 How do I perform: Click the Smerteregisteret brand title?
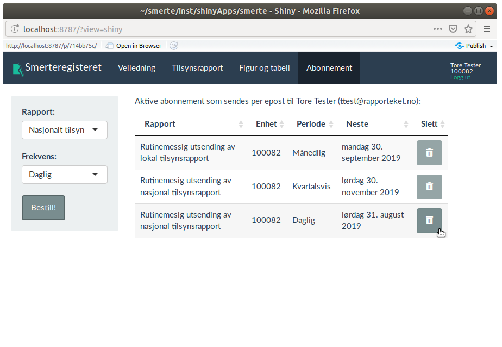[x=63, y=67]
